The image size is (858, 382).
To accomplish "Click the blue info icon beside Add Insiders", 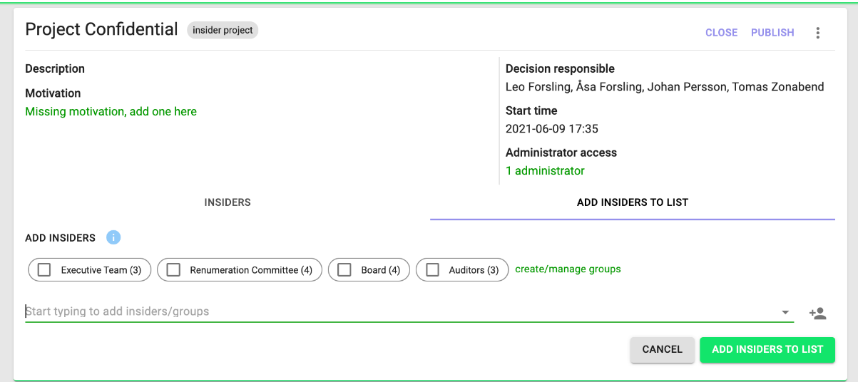I will (x=113, y=237).
